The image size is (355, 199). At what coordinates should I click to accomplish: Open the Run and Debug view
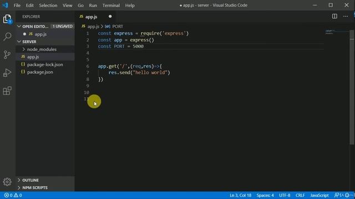click(7, 72)
